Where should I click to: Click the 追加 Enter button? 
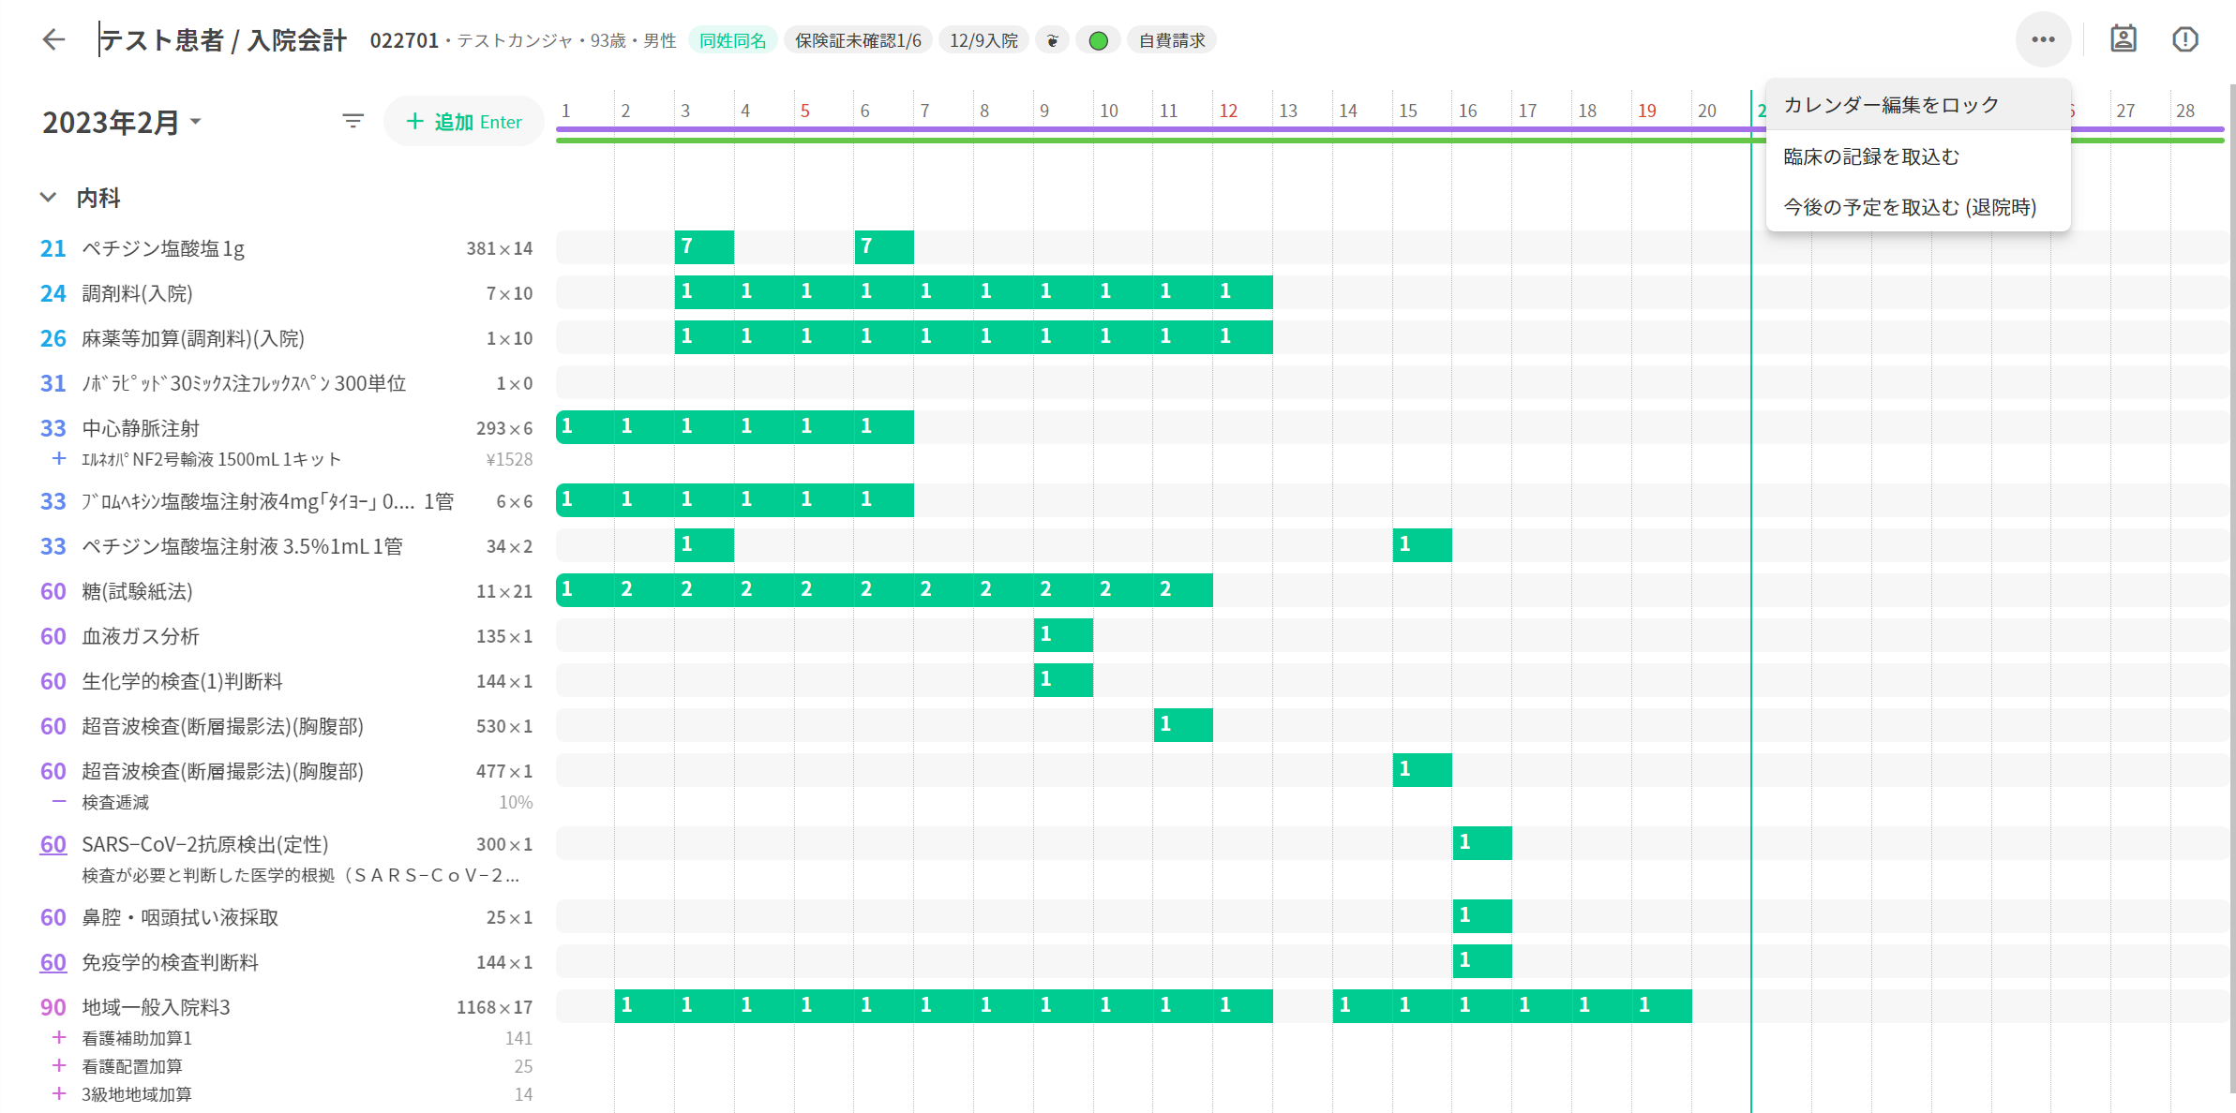click(x=464, y=122)
